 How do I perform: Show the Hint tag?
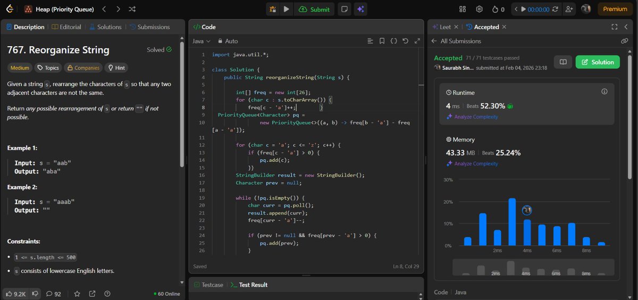point(116,68)
